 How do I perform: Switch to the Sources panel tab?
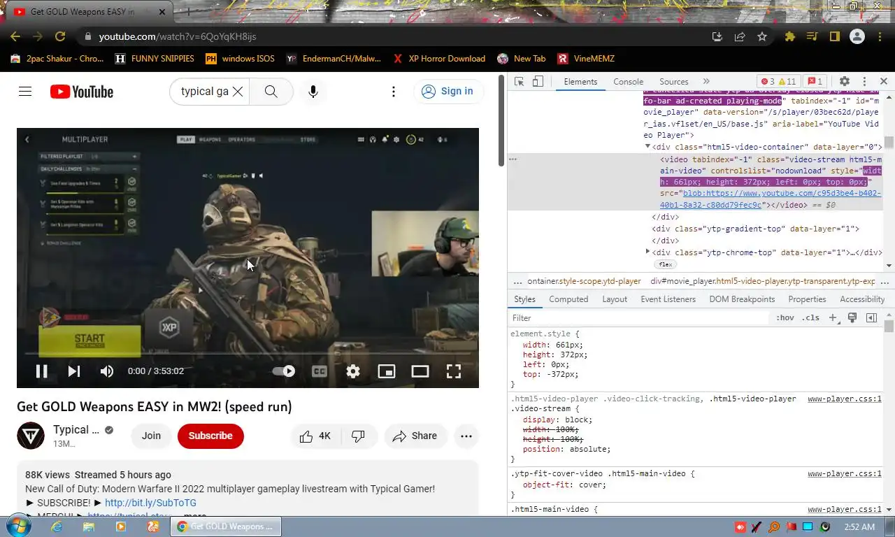(x=674, y=82)
